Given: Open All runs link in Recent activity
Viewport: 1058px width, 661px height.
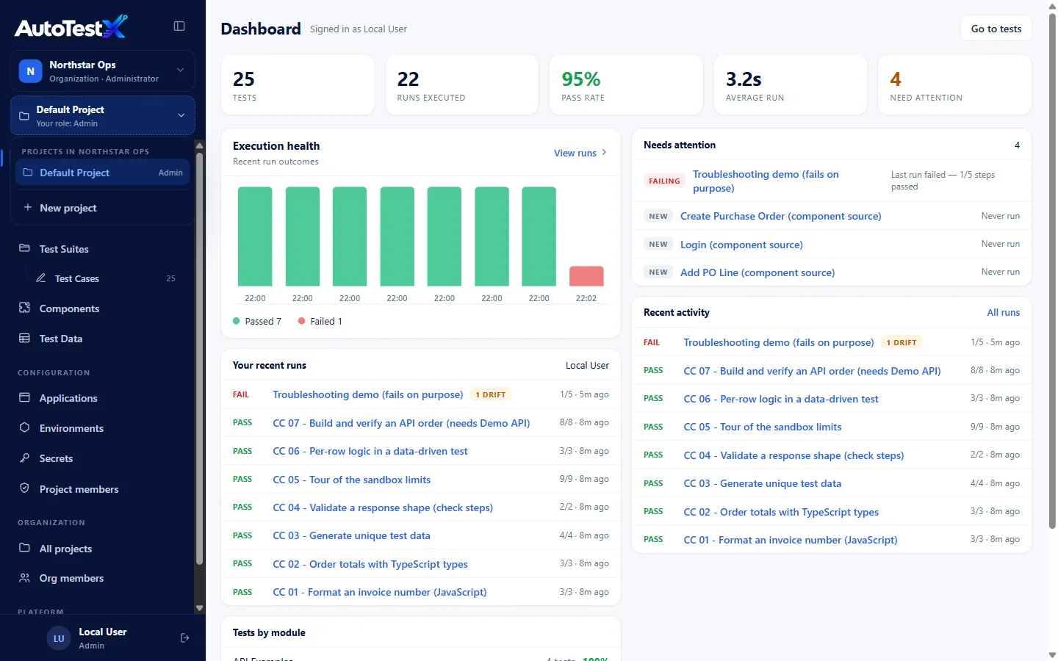Looking at the screenshot, I should click(1003, 313).
